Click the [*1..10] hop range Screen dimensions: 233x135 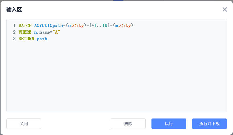point(100,25)
